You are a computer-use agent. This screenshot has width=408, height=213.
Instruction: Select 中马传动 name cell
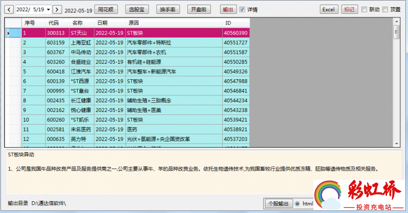coord(82,52)
